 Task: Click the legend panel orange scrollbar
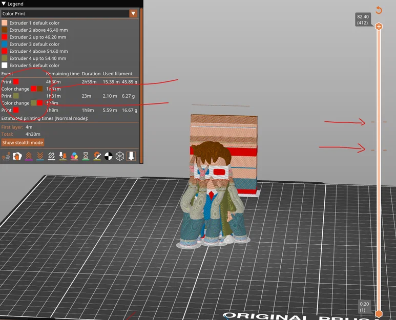(141, 86)
